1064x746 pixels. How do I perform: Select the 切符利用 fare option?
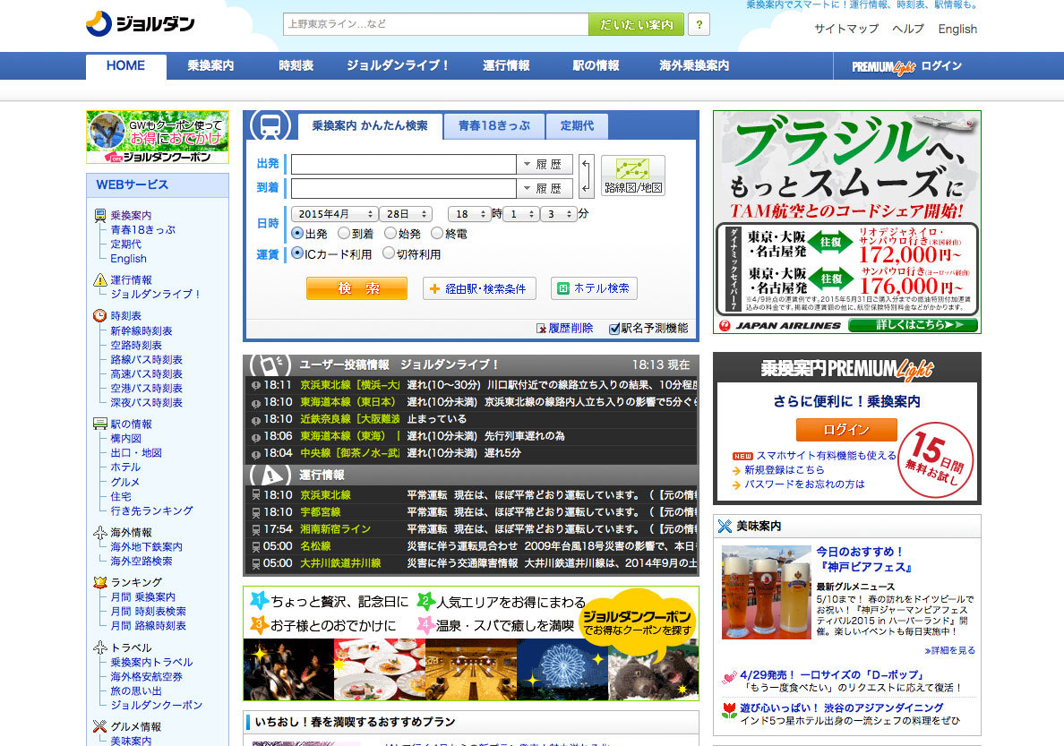(389, 253)
